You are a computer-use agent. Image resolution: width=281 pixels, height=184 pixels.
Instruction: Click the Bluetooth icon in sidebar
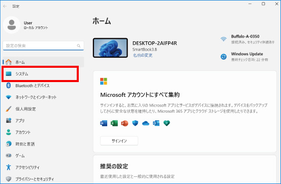pyautogui.click(x=9, y=85)
